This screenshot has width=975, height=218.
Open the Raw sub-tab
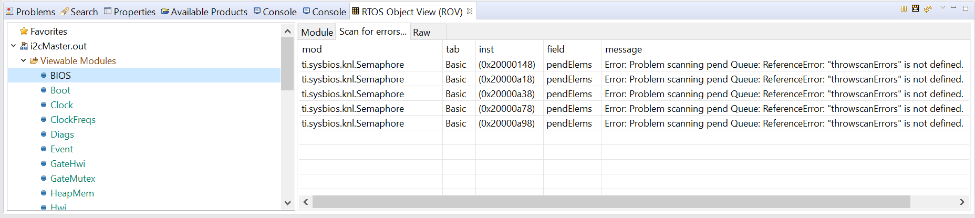[x=421, y=32]
